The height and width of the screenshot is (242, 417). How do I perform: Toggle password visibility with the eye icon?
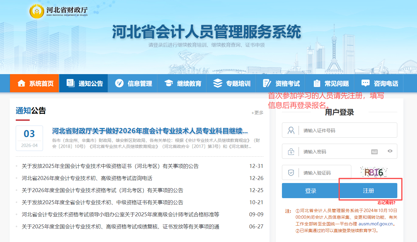click(390, 151)
